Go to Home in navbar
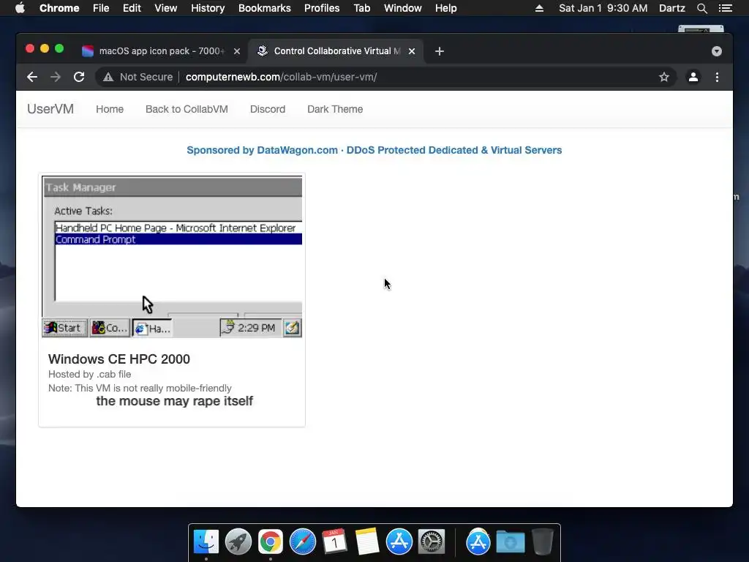Viewport: 749px width, 562px height. click(110, 109)
